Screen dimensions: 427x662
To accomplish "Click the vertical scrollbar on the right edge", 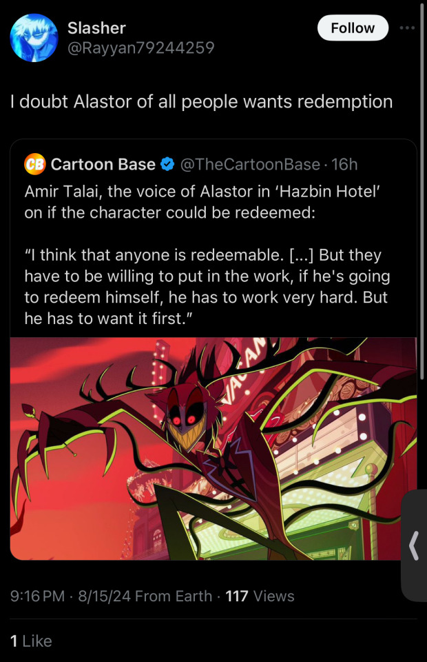I will point(422,190).
